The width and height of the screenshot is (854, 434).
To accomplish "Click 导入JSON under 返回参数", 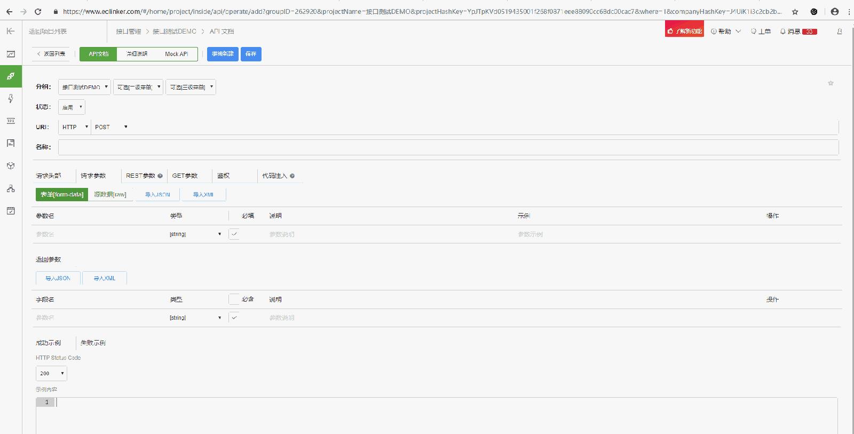I will 58,278.
